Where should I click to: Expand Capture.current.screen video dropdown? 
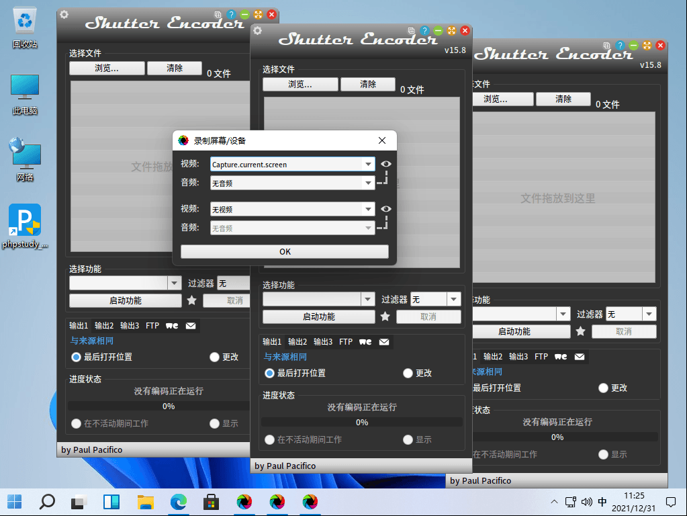[x=369, y=165]
